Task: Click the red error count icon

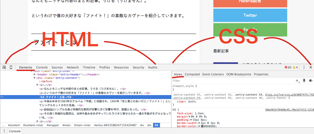Action: point(286,67)
